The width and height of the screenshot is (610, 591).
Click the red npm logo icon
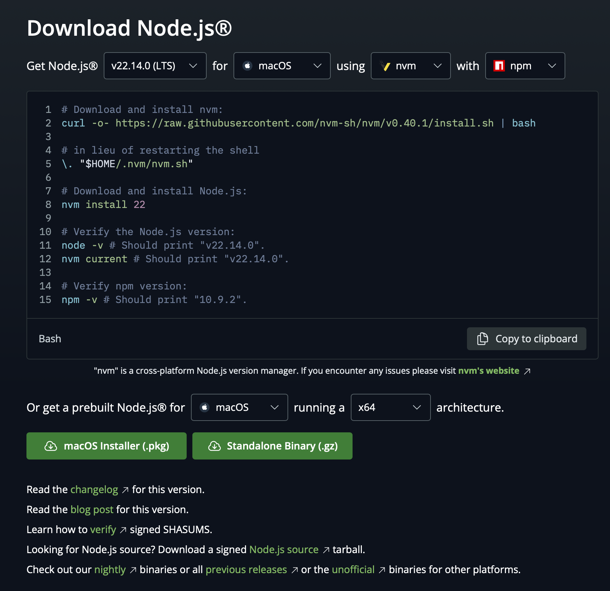pos(499,66)
